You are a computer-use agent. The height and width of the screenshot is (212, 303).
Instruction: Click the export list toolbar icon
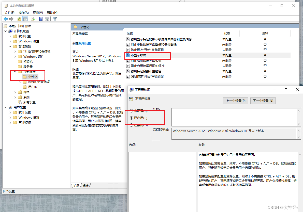click(33, 19)
